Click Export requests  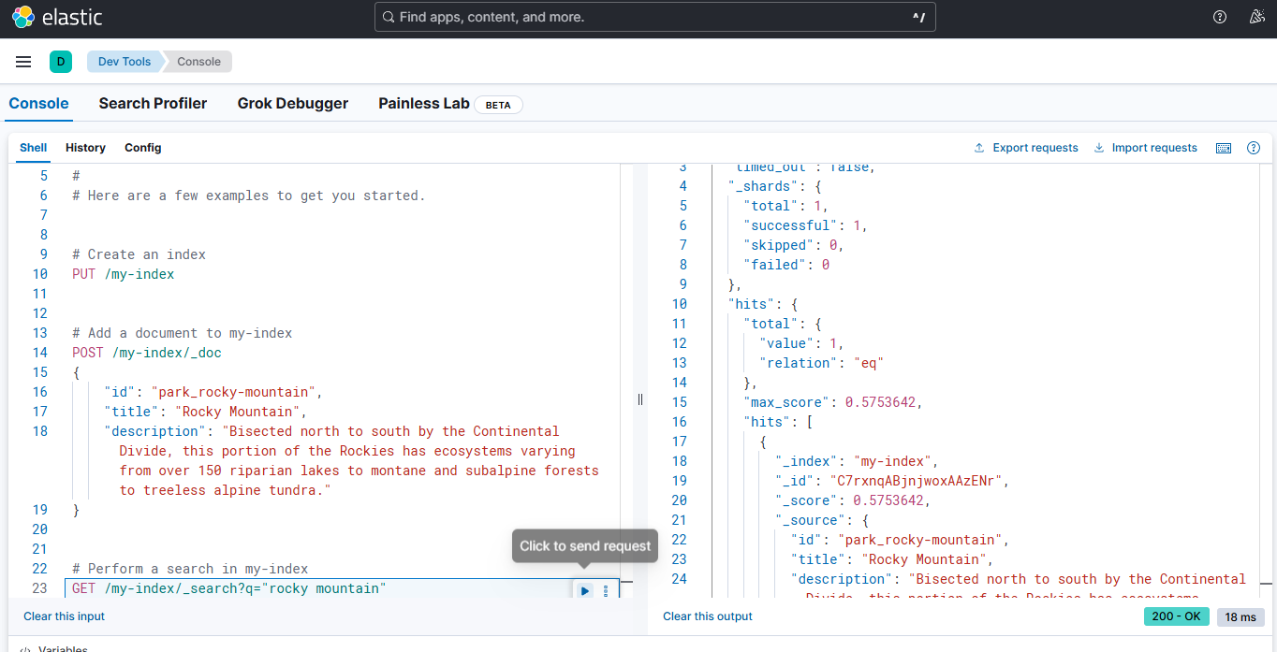point(1026,148)
